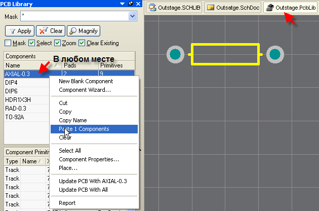Click the Apply filter button
Image resolution: width=319 pixels, height=211 pixels.
pos(19,31)
